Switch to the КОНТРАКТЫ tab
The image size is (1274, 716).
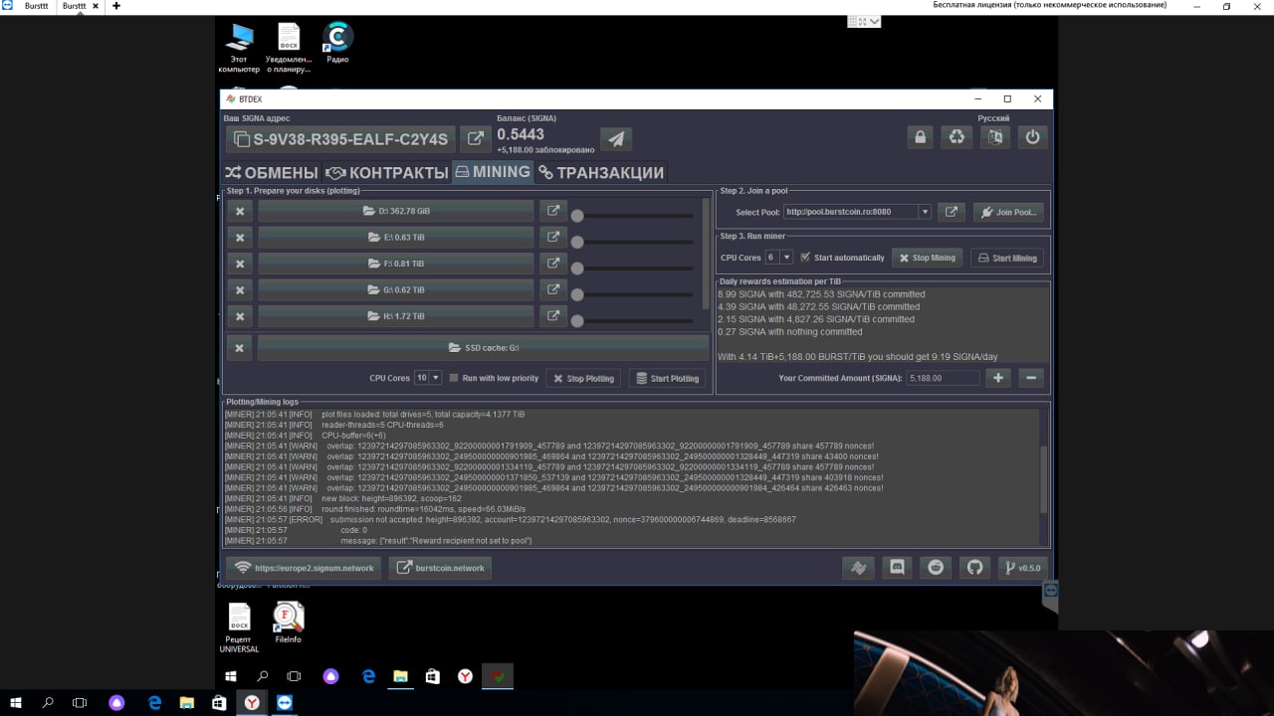point(386,172)
